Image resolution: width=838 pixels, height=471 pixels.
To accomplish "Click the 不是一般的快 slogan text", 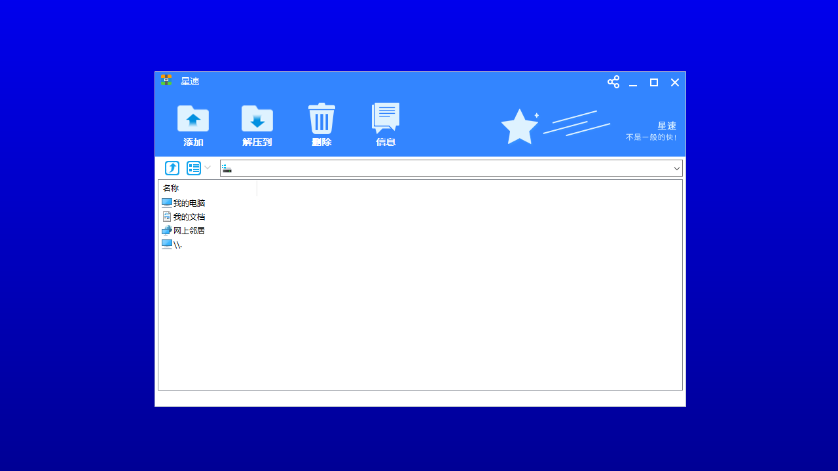I will 651,137.
